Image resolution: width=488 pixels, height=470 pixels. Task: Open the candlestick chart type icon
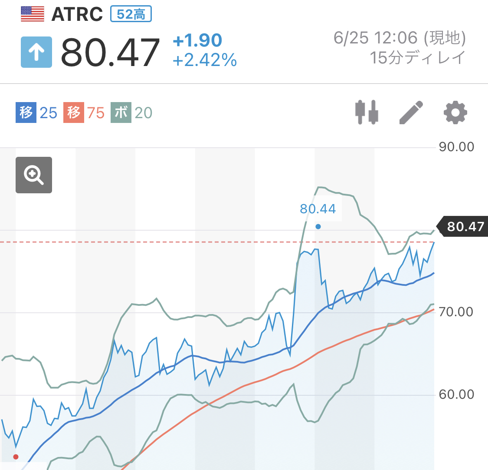(x=367, y=112)
